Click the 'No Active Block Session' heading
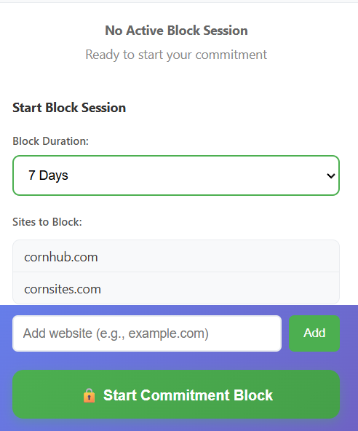This screenshot has width=358, height=431. [176, 31]
